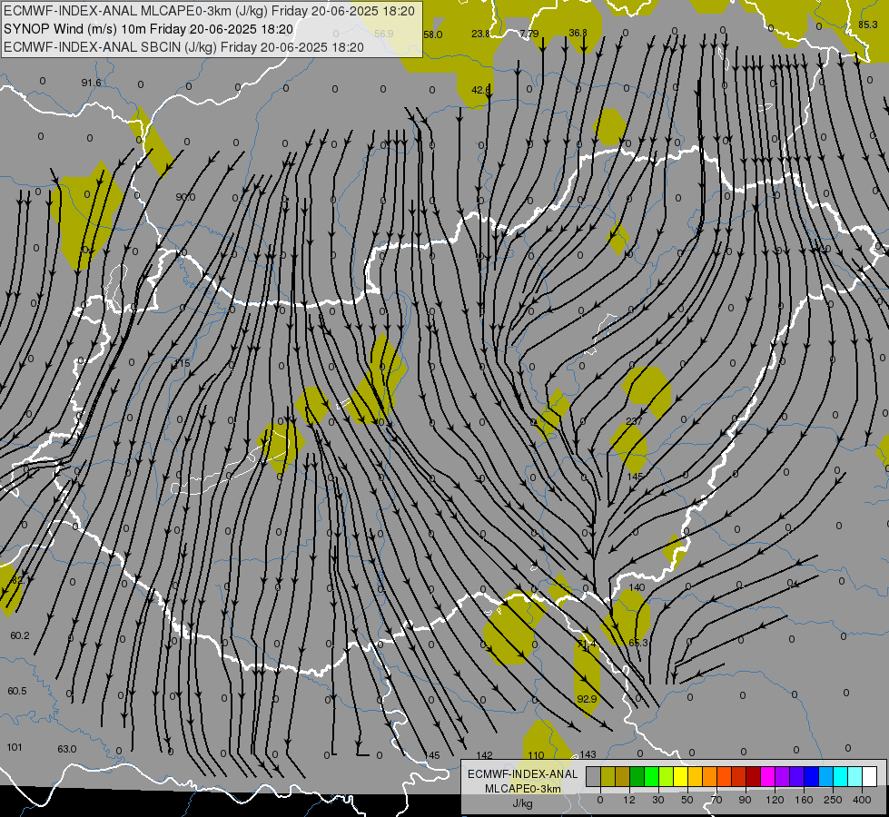889x817 pixels.
Task: Select the indigo legend swatch
Action: tap(797, 776)
